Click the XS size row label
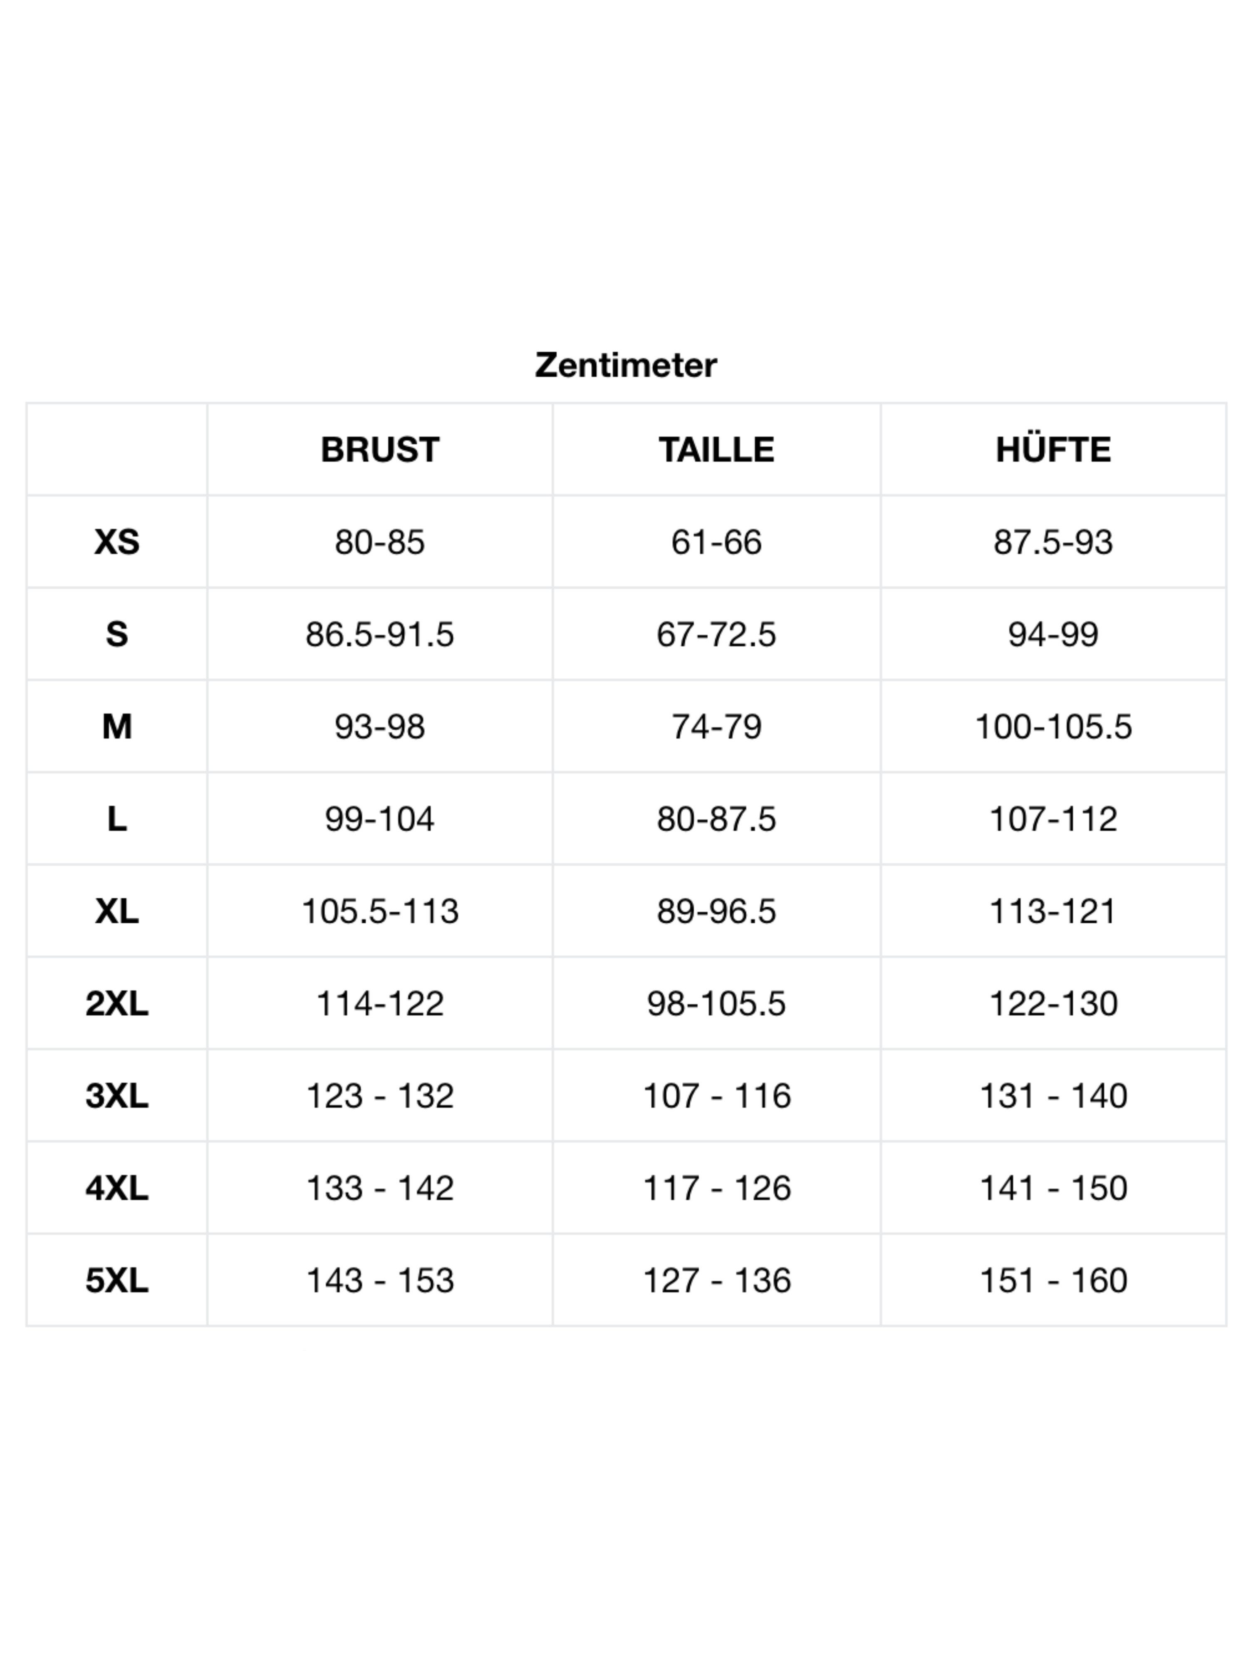 (116, 542)
